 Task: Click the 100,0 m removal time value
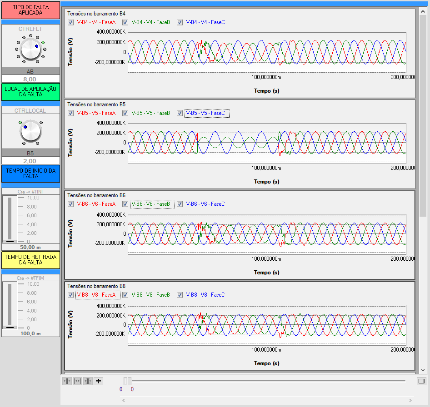30,333
